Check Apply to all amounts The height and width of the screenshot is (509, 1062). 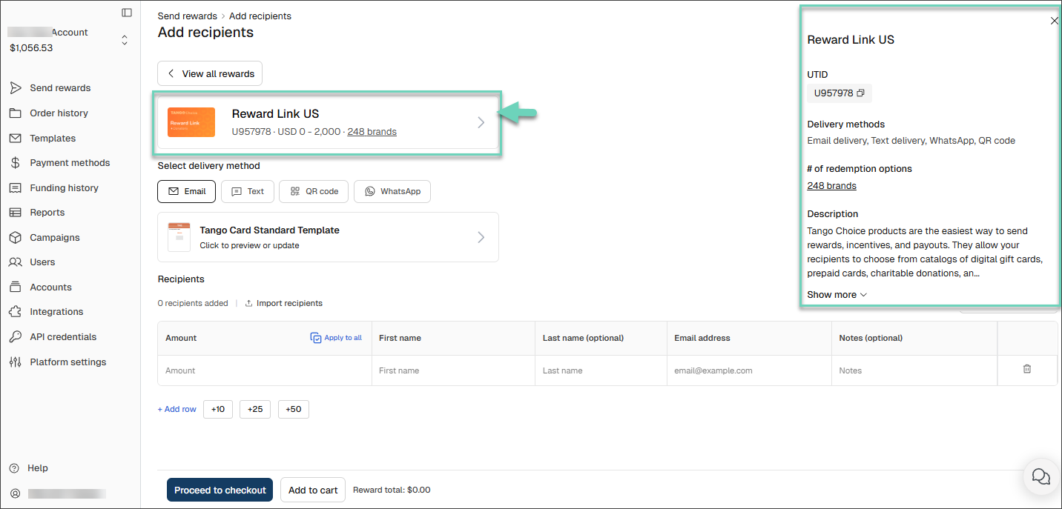click(x=336, y=338)
